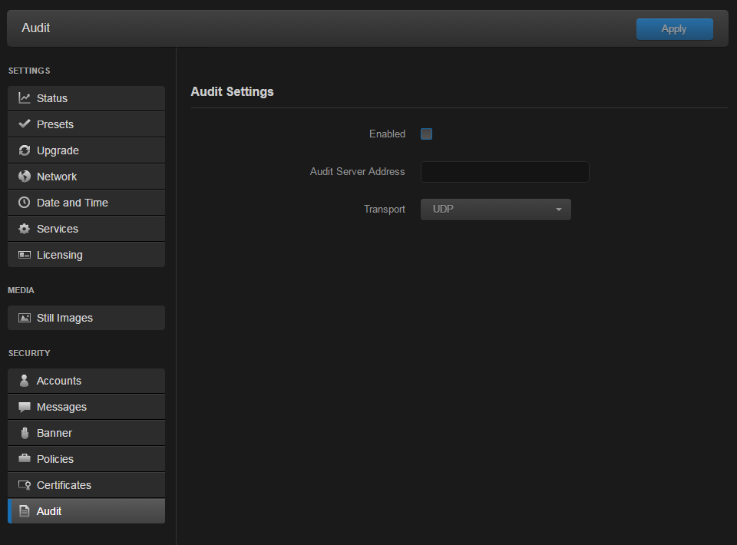This screenshot has width=737, height=545.
Task: Open the Transport UDP dropdown
Action: point(495,209)
